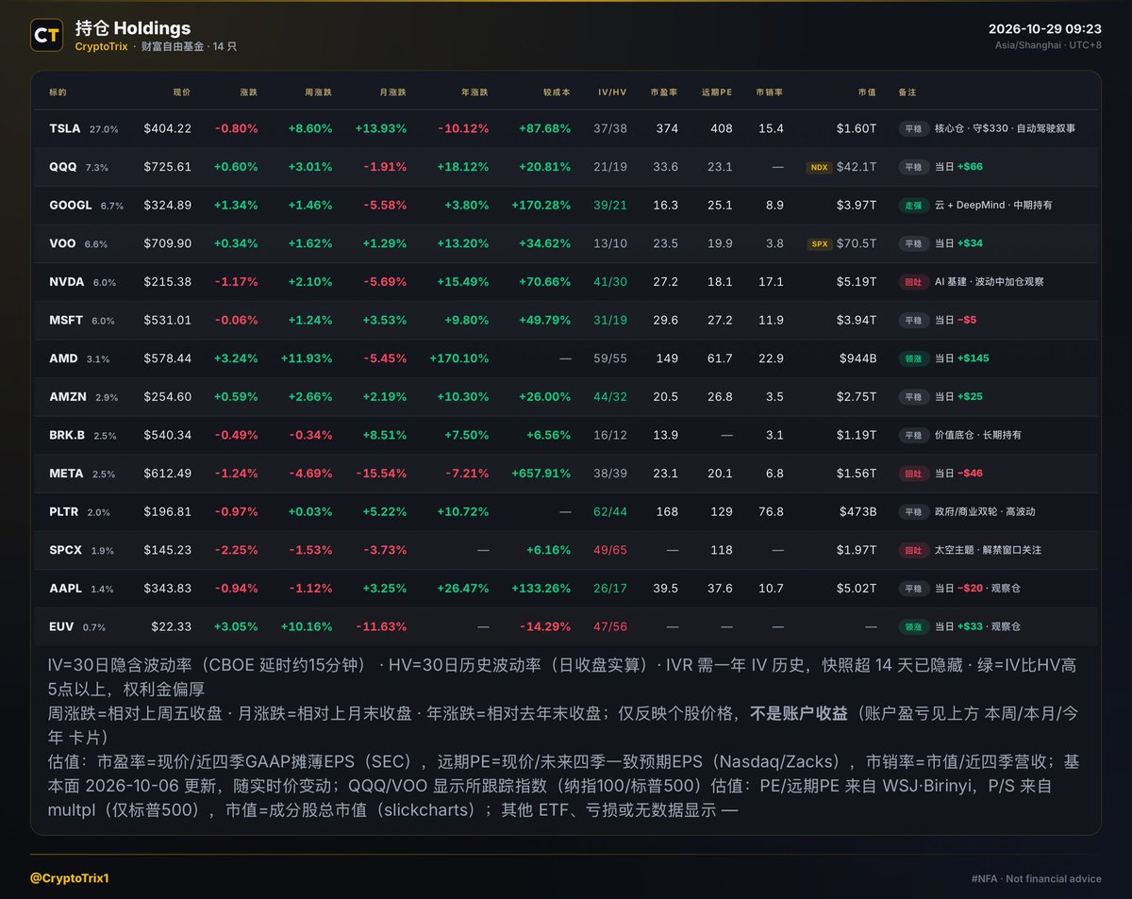Click the CT logo icon
Screen dimensions: 1132x899
coord(47,36)
